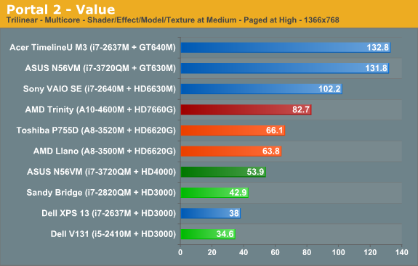Viewport: 418px width, 266px height.
Task: Click the axis tick label 80
Action: coord(307,252)
